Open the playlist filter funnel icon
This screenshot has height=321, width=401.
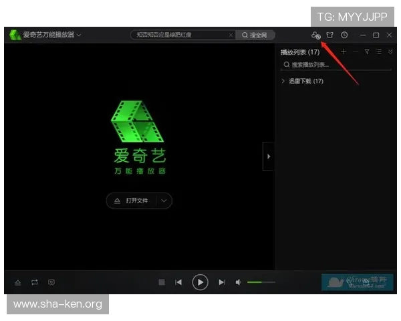(x=367, y=51)
